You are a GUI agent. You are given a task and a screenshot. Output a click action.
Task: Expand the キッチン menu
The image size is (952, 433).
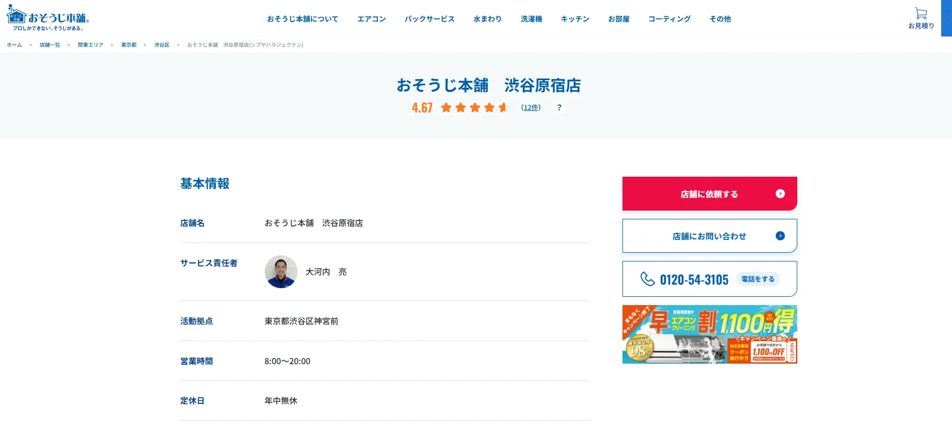pyautogui.click(x=575, y=19)
